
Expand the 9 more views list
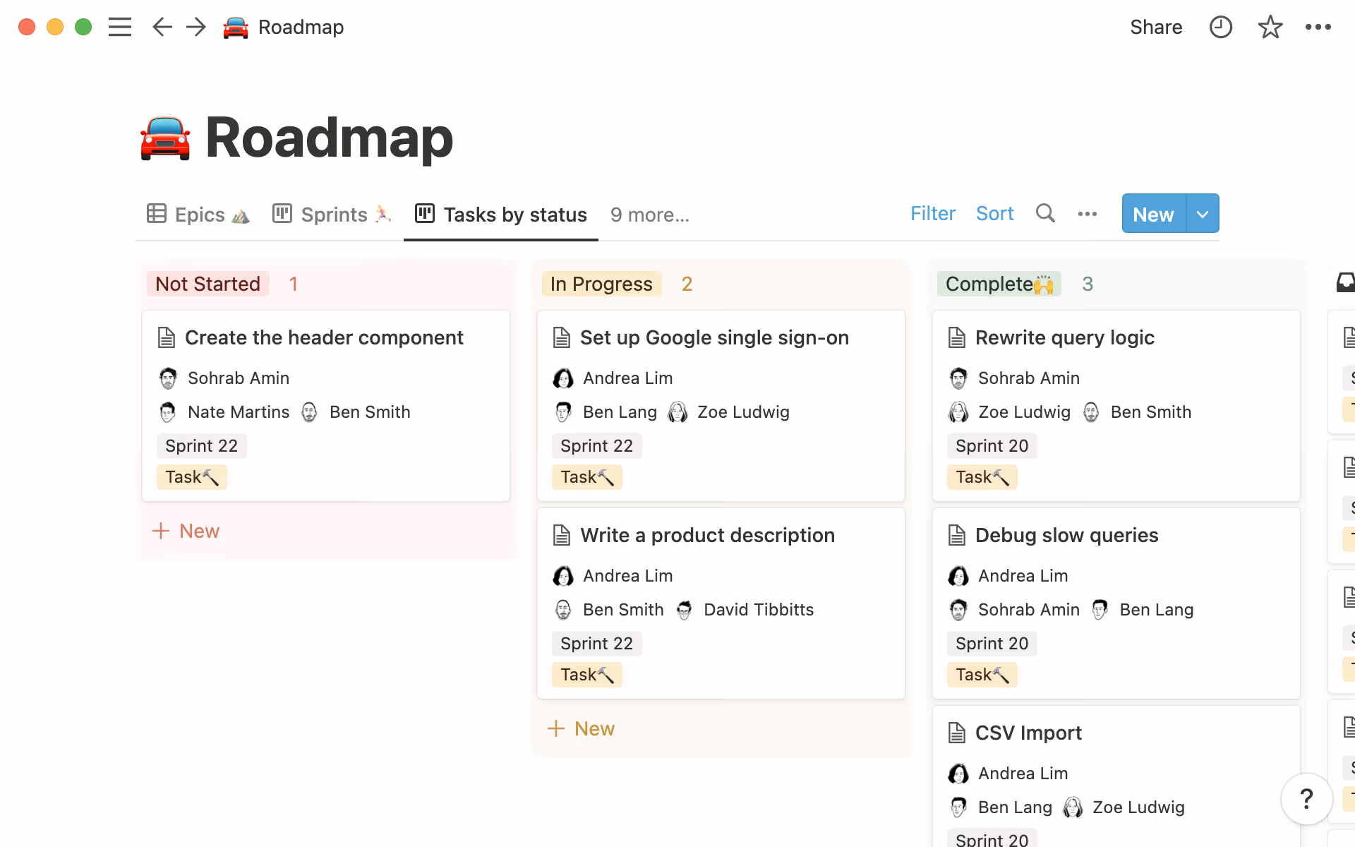[649, 215]
